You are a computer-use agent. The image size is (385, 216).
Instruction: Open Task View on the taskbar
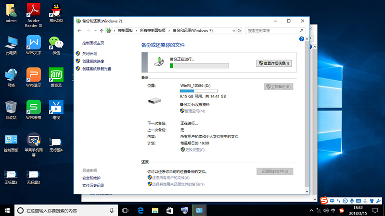pos(125,210)
